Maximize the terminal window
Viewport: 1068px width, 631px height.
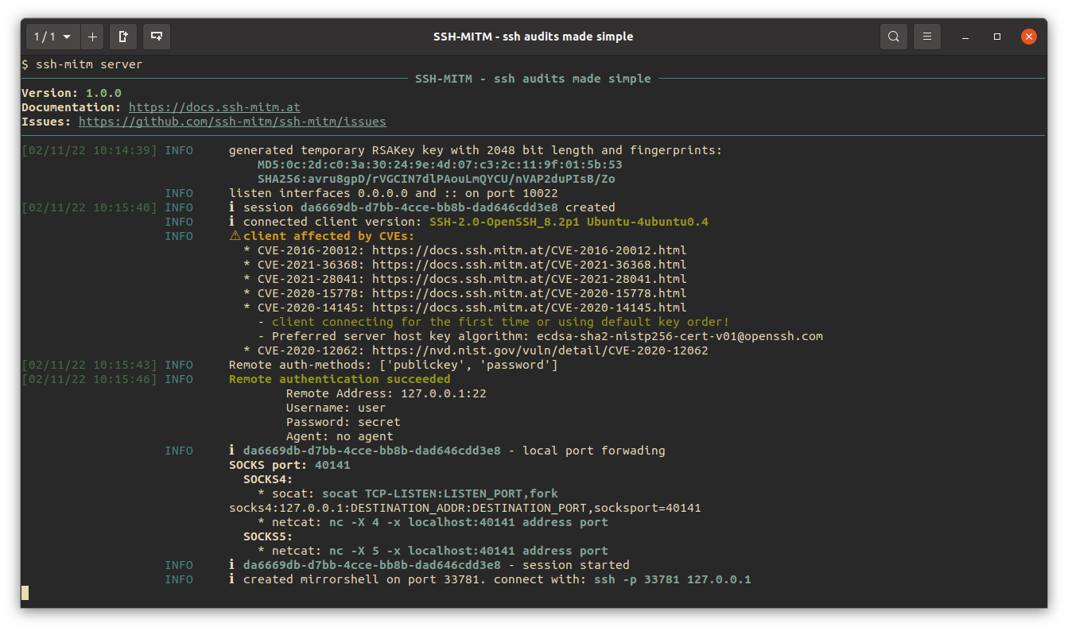pyautogui.click(x=996, y=37)
